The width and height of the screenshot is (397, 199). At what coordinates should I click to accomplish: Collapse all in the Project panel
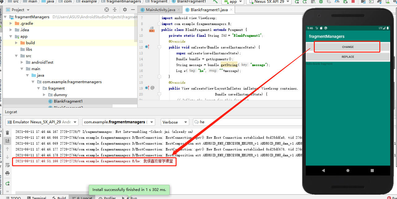coord(115,10)
